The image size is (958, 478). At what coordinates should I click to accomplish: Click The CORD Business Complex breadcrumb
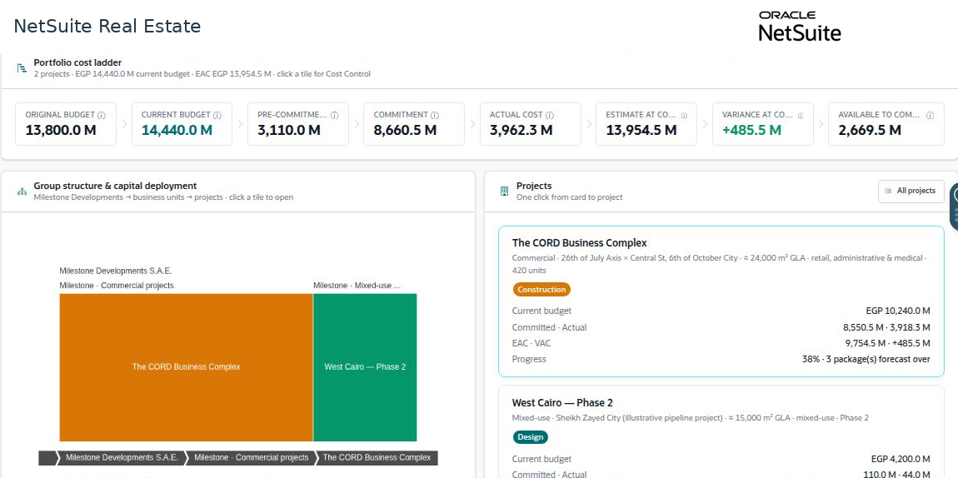[x=377, y=457]
